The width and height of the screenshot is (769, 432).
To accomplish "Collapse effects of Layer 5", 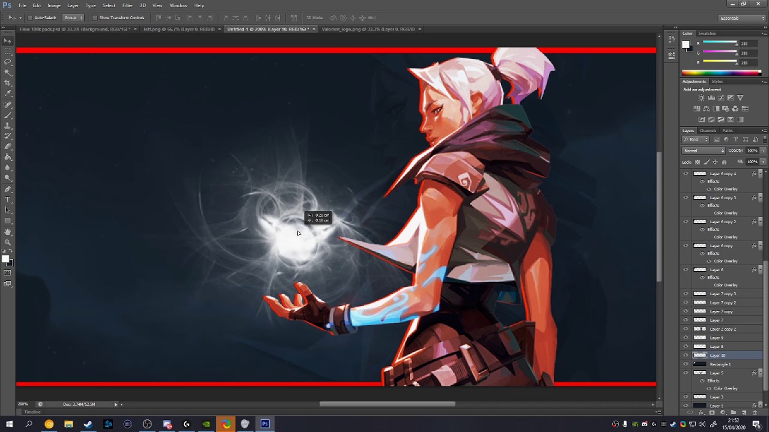I will pos(759,373).
